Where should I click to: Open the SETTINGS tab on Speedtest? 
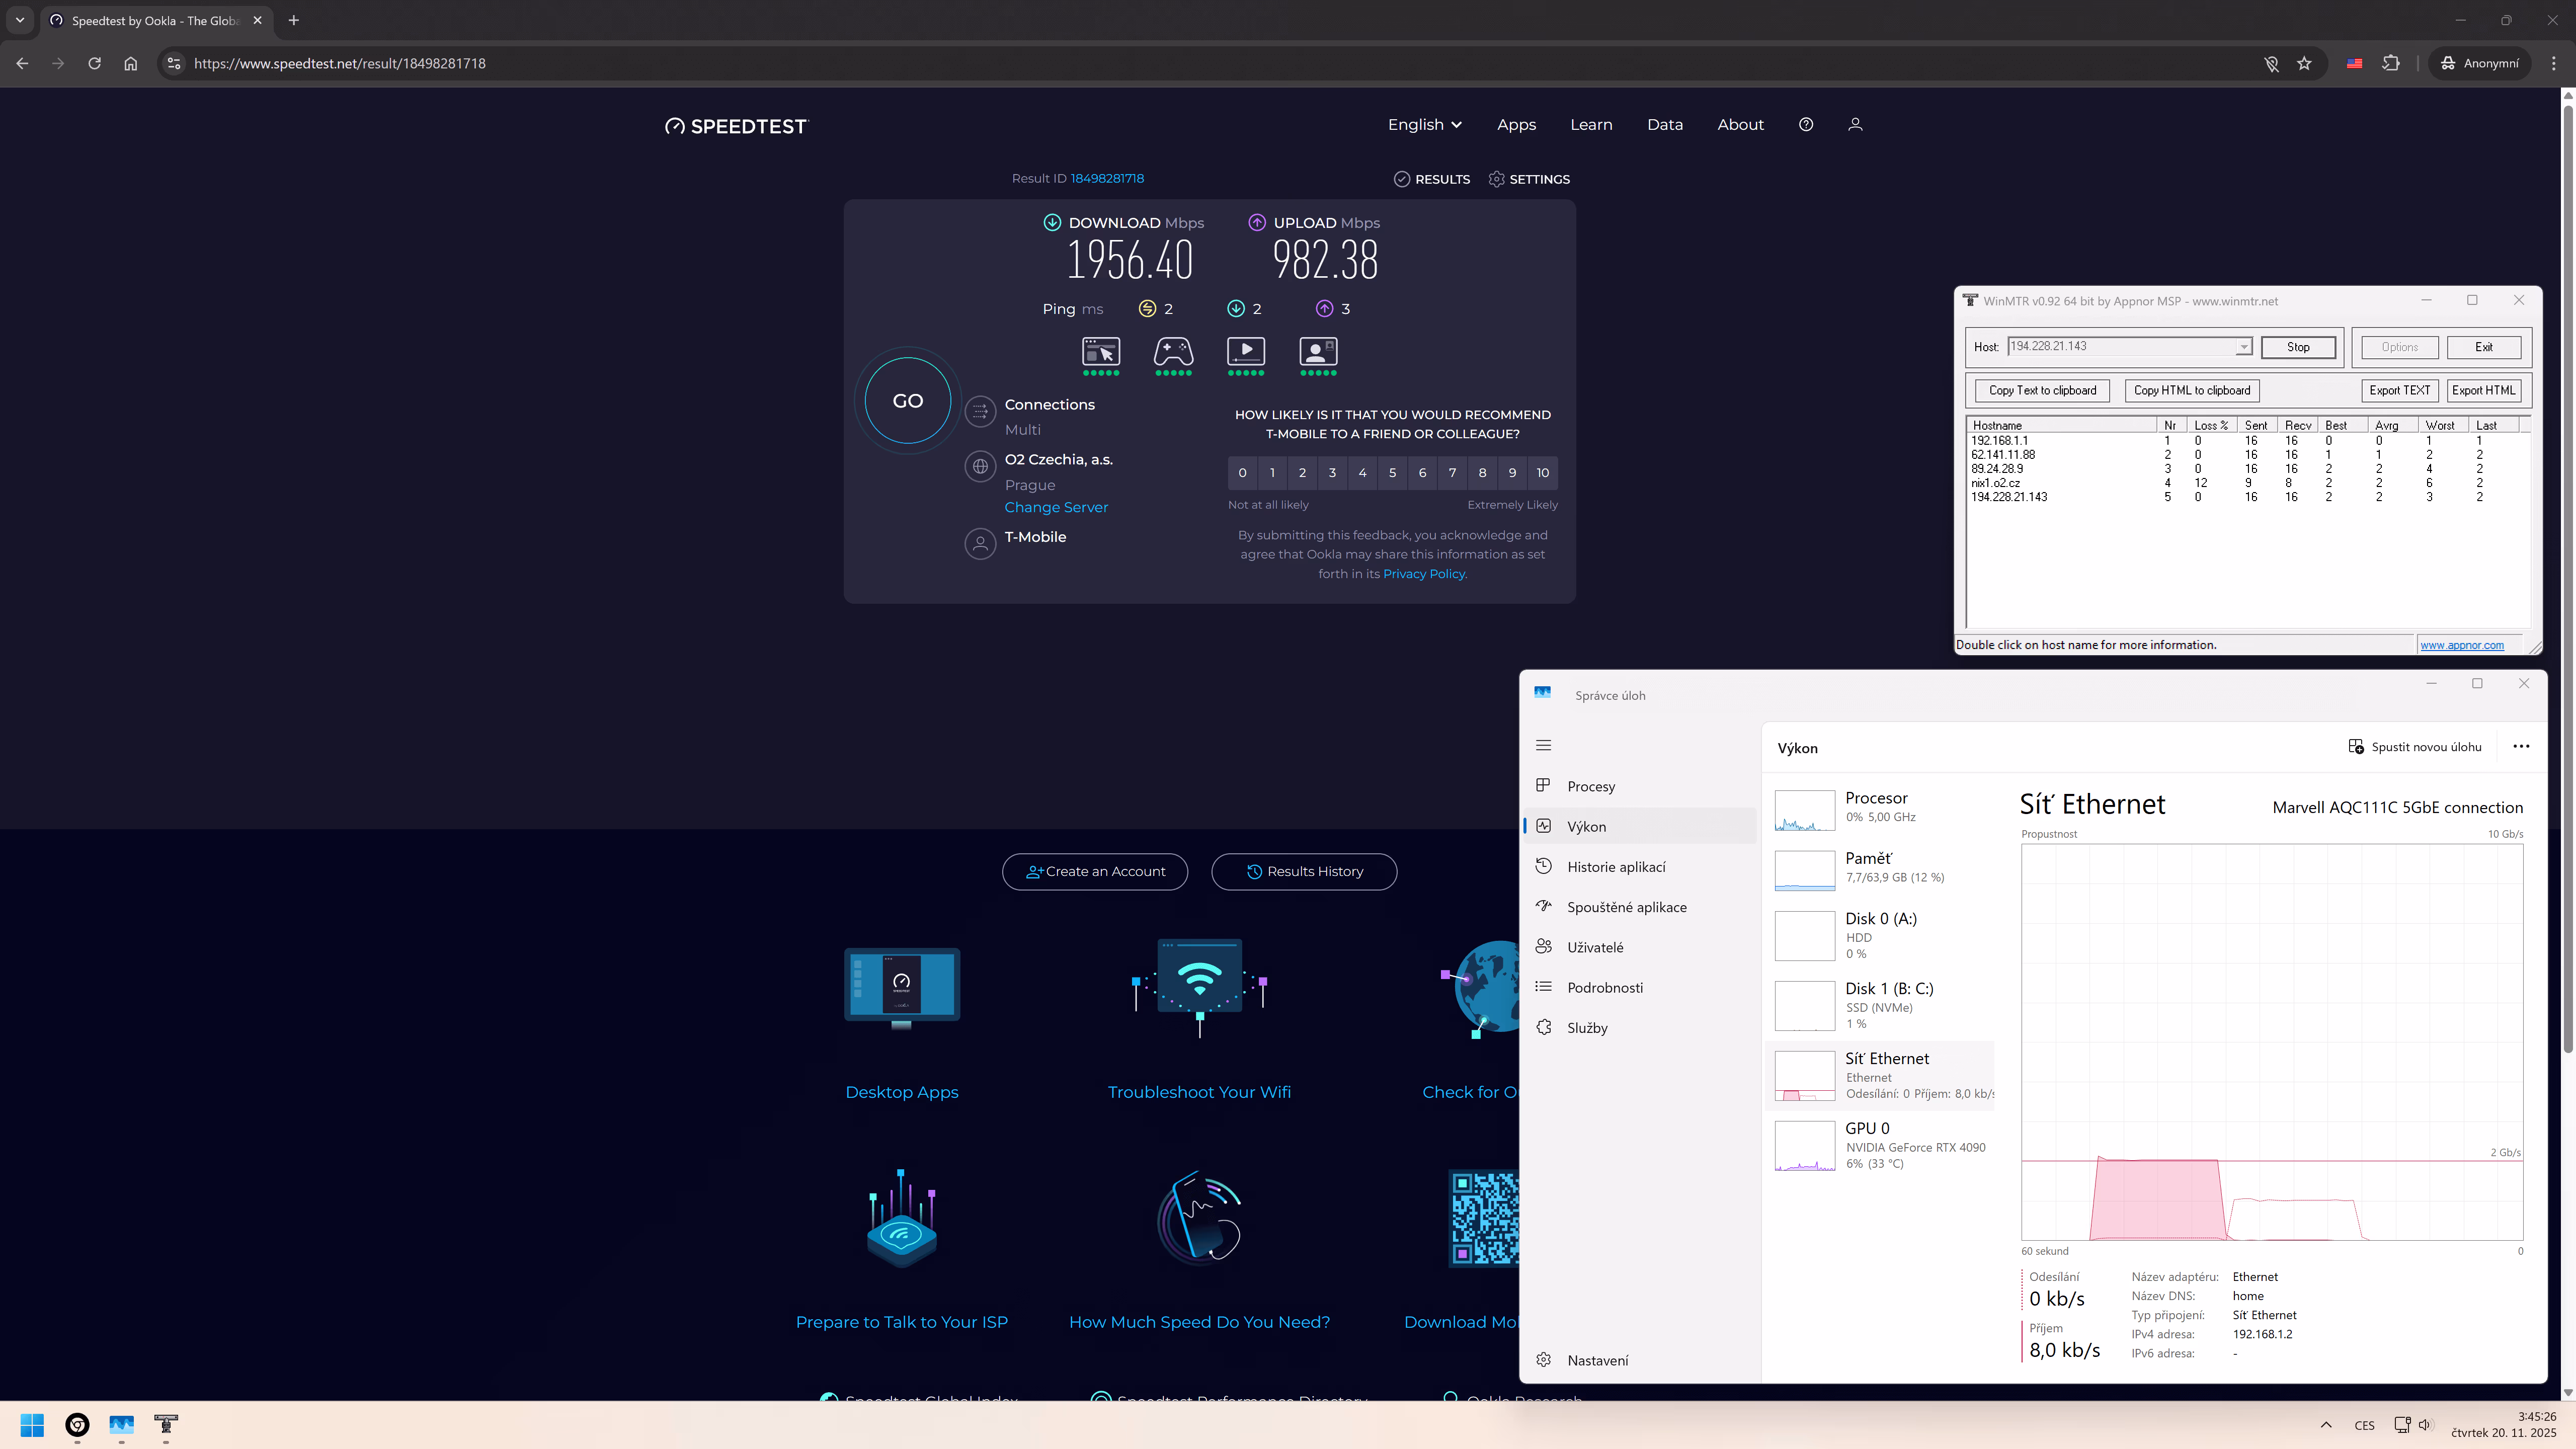click(x=1529, y=179)
